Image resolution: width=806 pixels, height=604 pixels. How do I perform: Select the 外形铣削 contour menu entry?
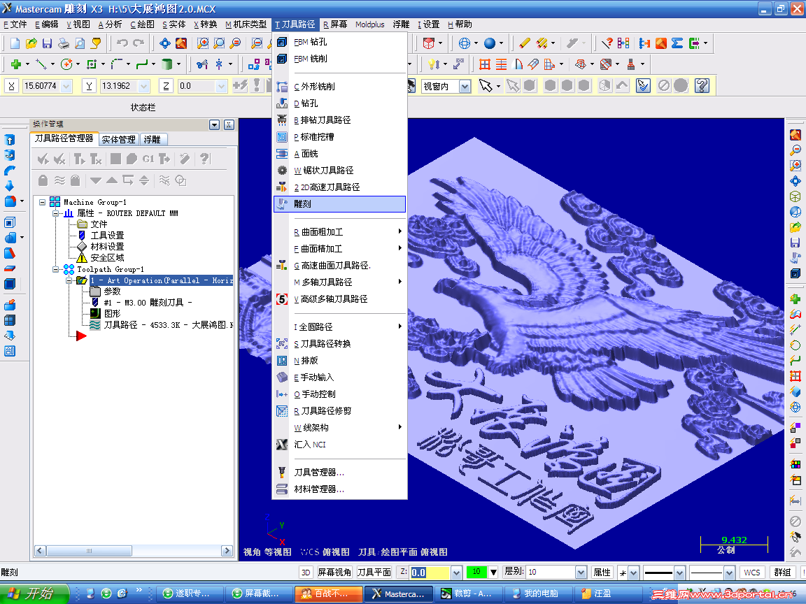[x=340, y=86]
